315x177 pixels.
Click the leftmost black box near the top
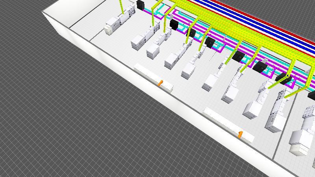[x=141, y=6]
